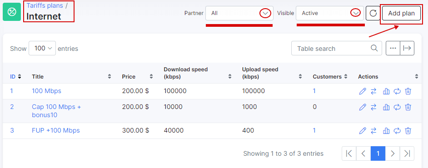Edit the FUP +100 Mbps plan
The width and height of the screenshot is (428, 168).
[x=363, y=131]
